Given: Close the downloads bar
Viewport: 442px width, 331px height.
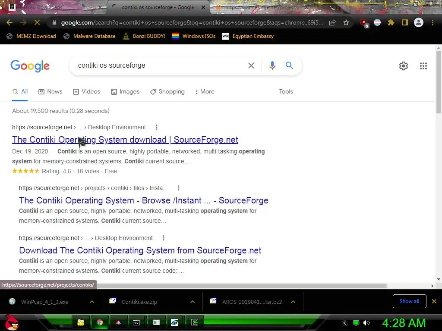Looking at the screenshot, I should point(434,301).
